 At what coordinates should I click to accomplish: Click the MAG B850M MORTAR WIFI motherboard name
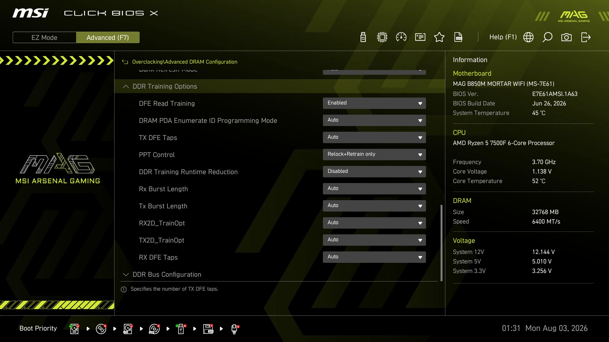(x=504, y=84)
